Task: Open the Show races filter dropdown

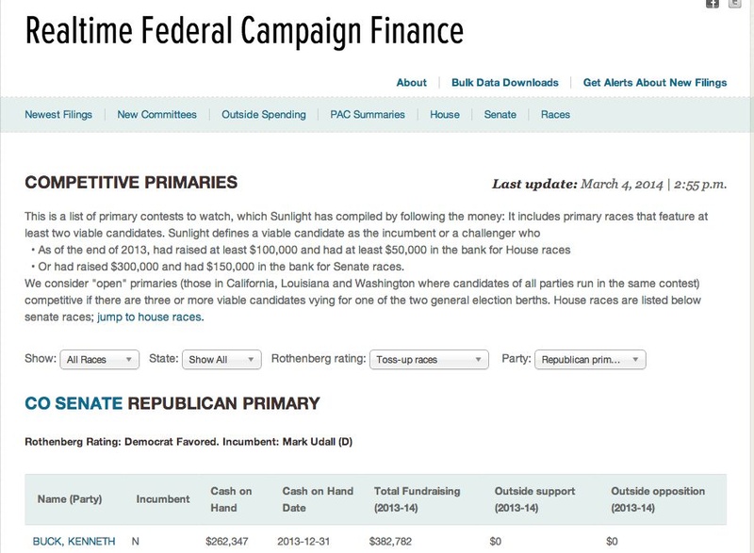Action: (99, 360)
